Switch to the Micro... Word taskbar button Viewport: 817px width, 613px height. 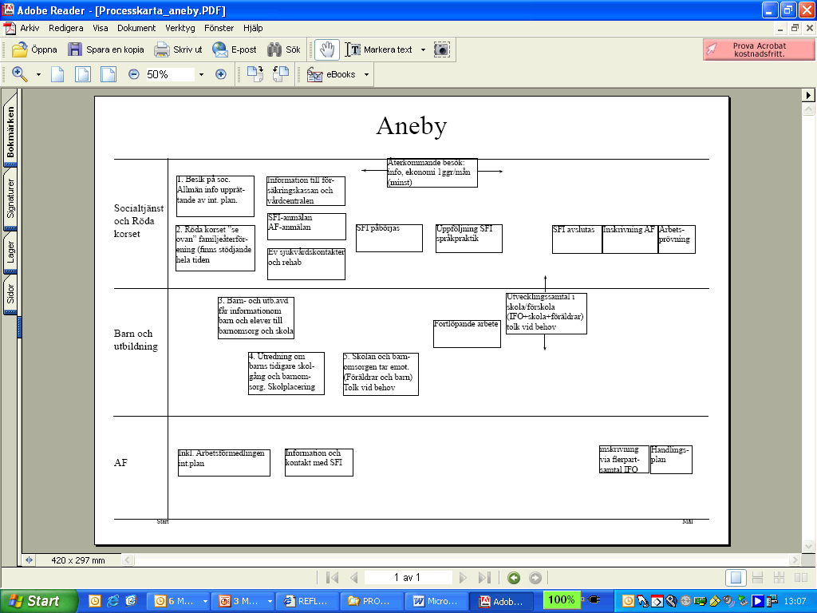point(436,601)
